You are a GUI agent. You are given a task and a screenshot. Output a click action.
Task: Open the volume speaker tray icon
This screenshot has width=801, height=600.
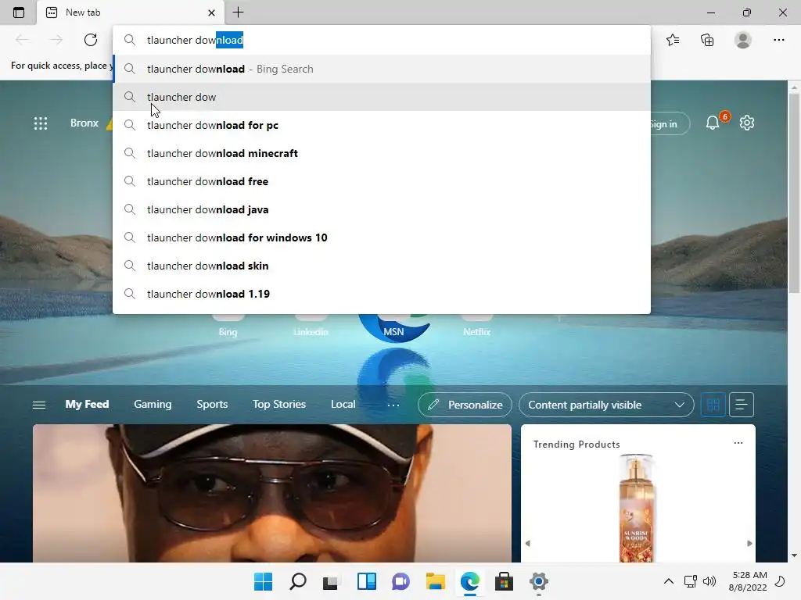point(709,581)
